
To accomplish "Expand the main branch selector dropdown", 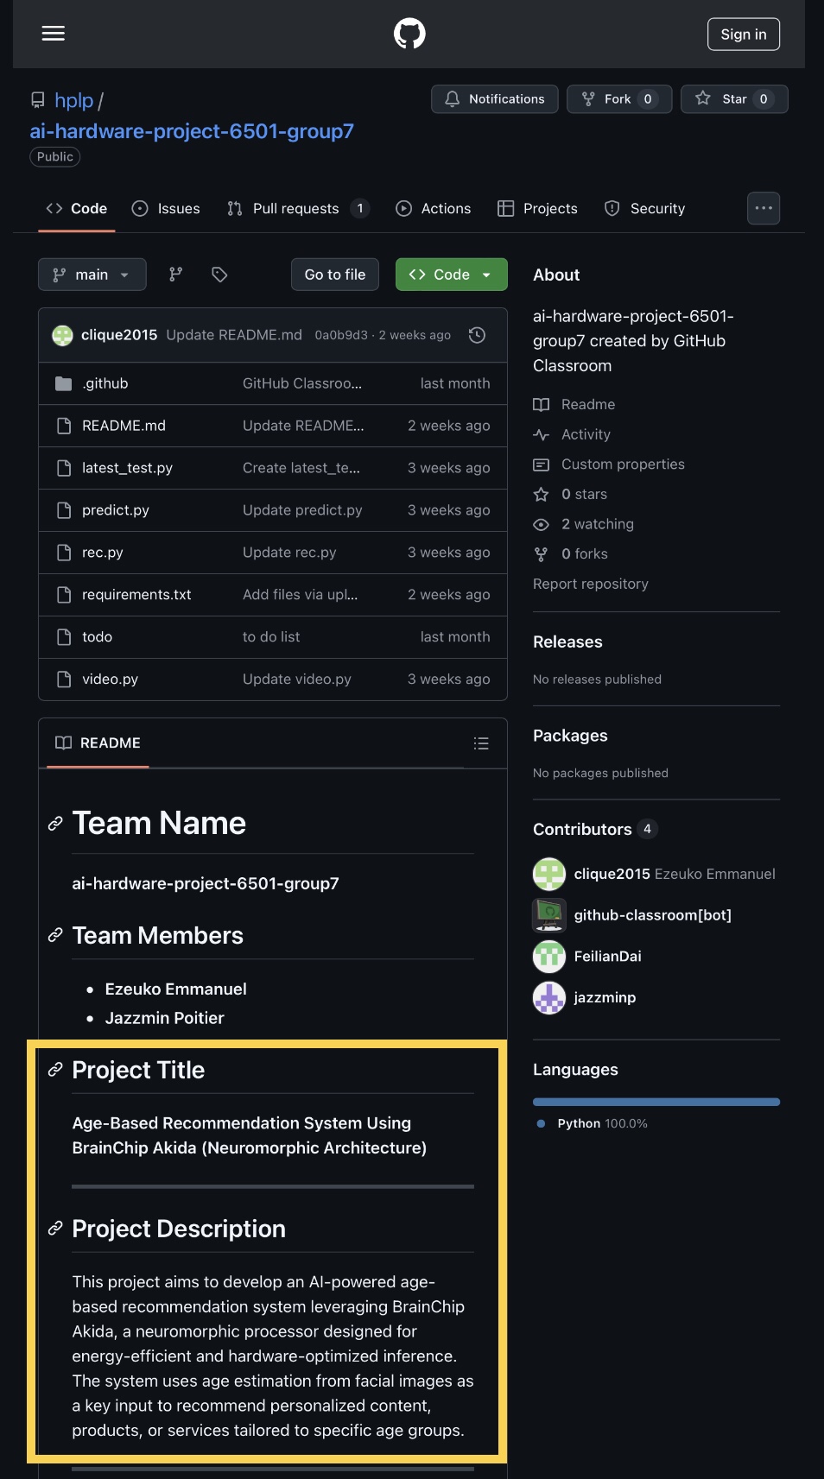I will (x=92, y=275).
